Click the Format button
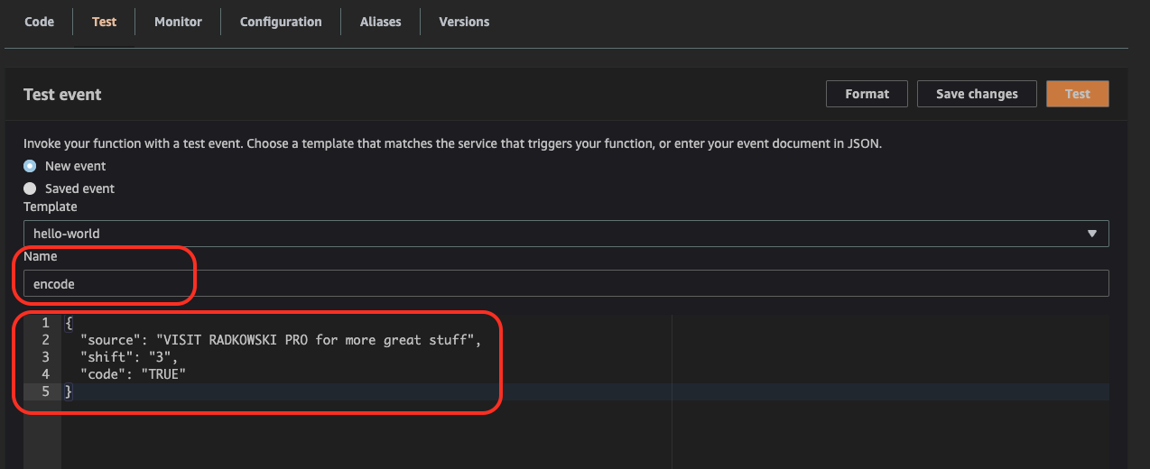This screenshot has width=1150, height=469. [x=867, y=94]
